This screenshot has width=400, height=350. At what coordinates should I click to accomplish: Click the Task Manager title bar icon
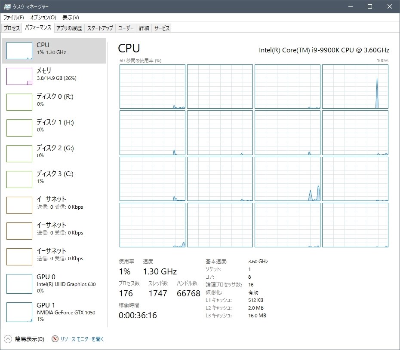(8, 6)
